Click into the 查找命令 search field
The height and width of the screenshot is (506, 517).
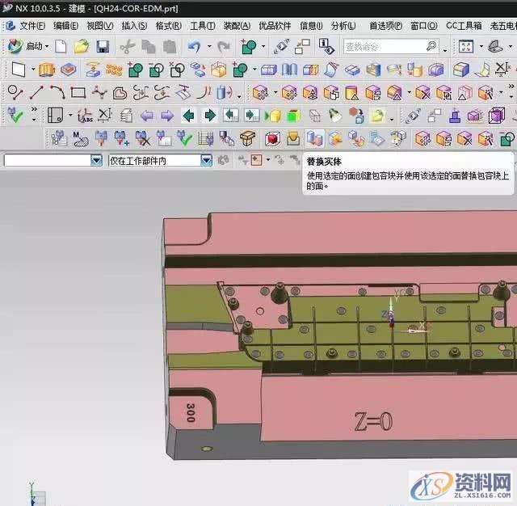[385, 47]
